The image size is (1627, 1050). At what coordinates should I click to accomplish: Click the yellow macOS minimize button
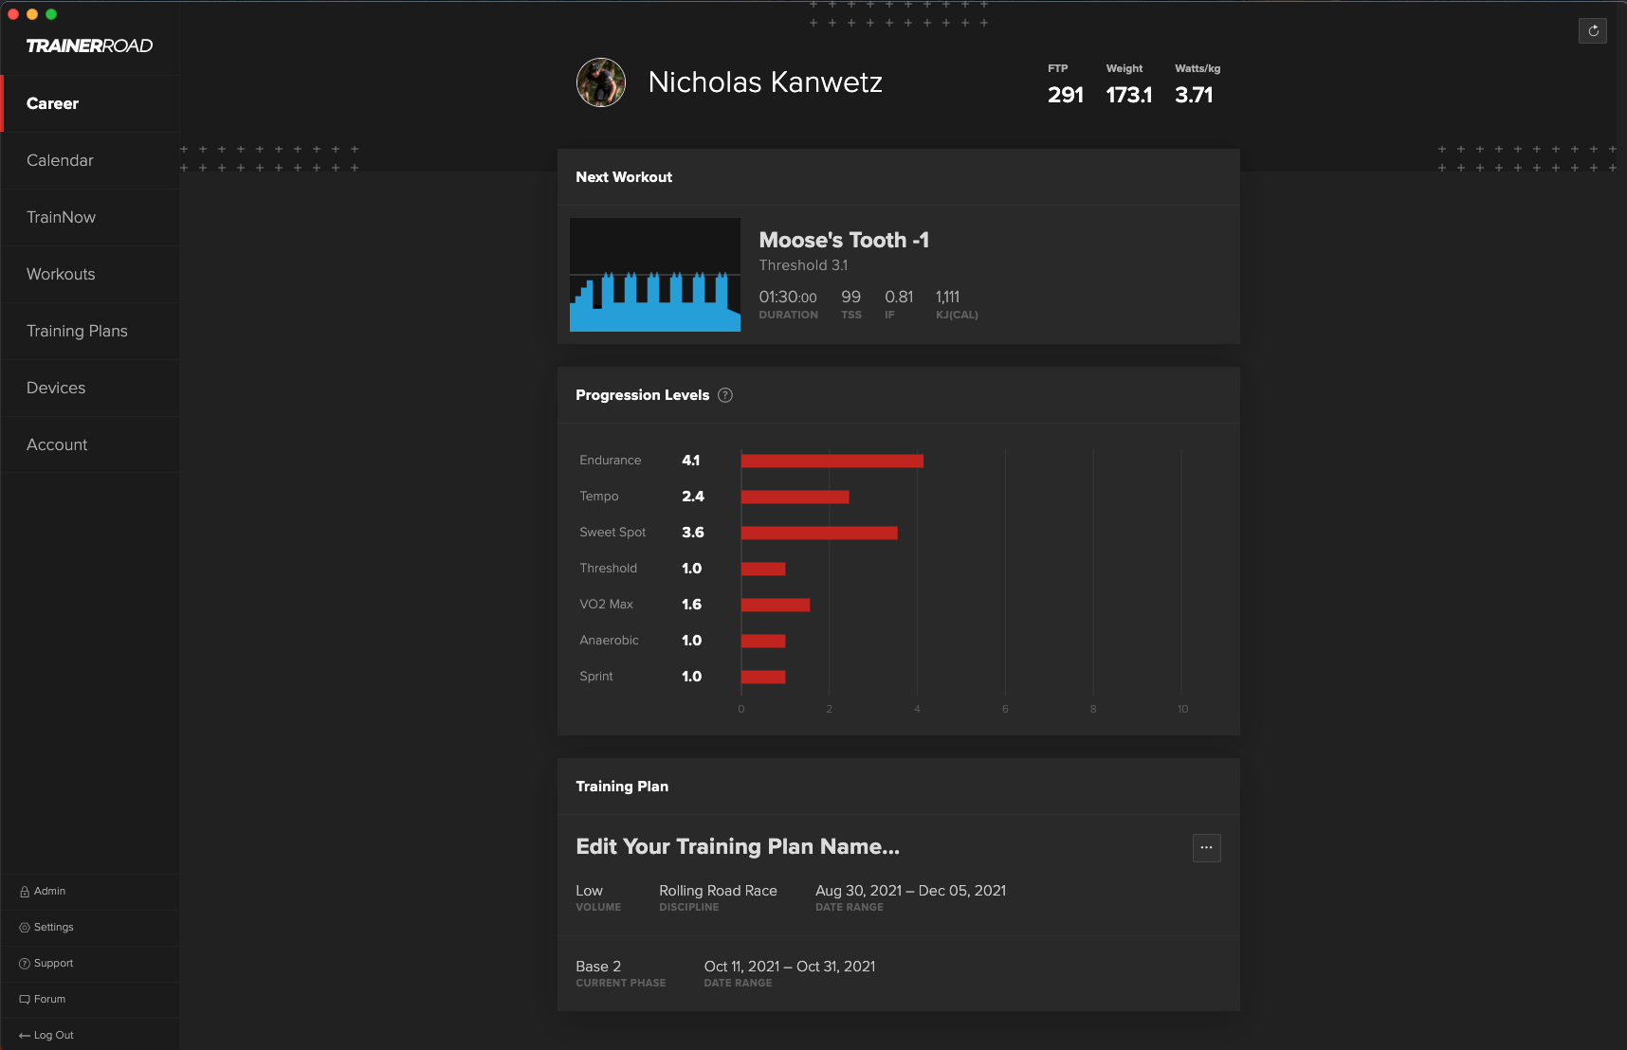click(x=32, y=14)
